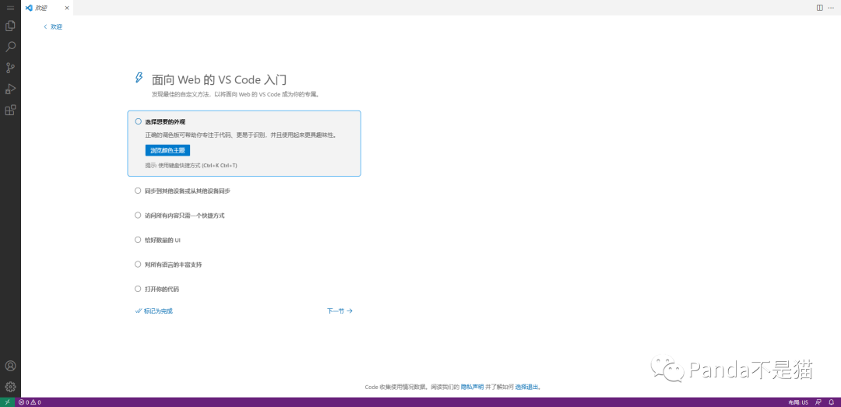
Task: Toggle the 打开你的代码 step circle
Action: click(138, 289)
